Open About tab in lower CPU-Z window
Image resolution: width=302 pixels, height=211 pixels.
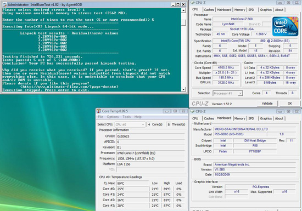[279, 118]
